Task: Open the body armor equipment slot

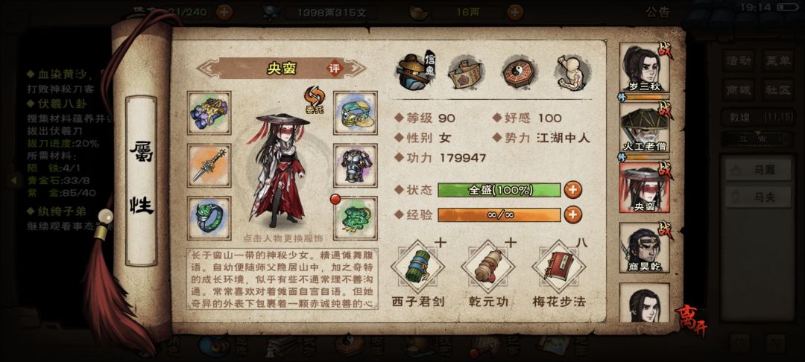Action: [x=356, y=165]
